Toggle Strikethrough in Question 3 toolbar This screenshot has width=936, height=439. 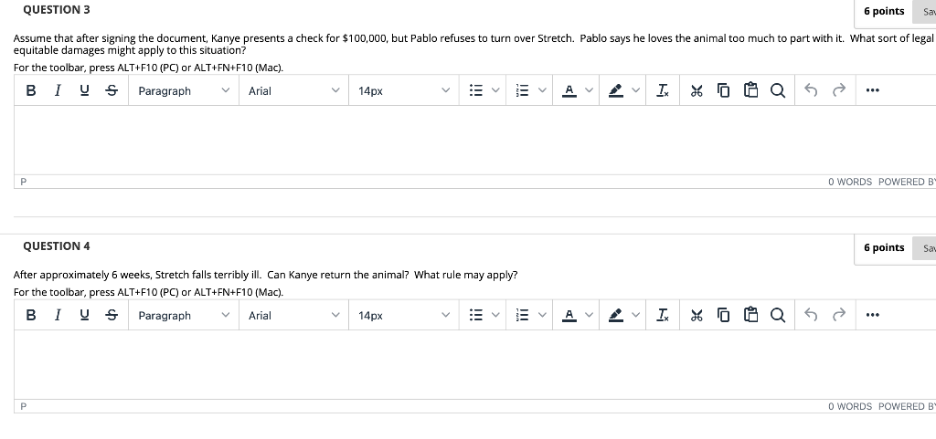click(111, 90)
